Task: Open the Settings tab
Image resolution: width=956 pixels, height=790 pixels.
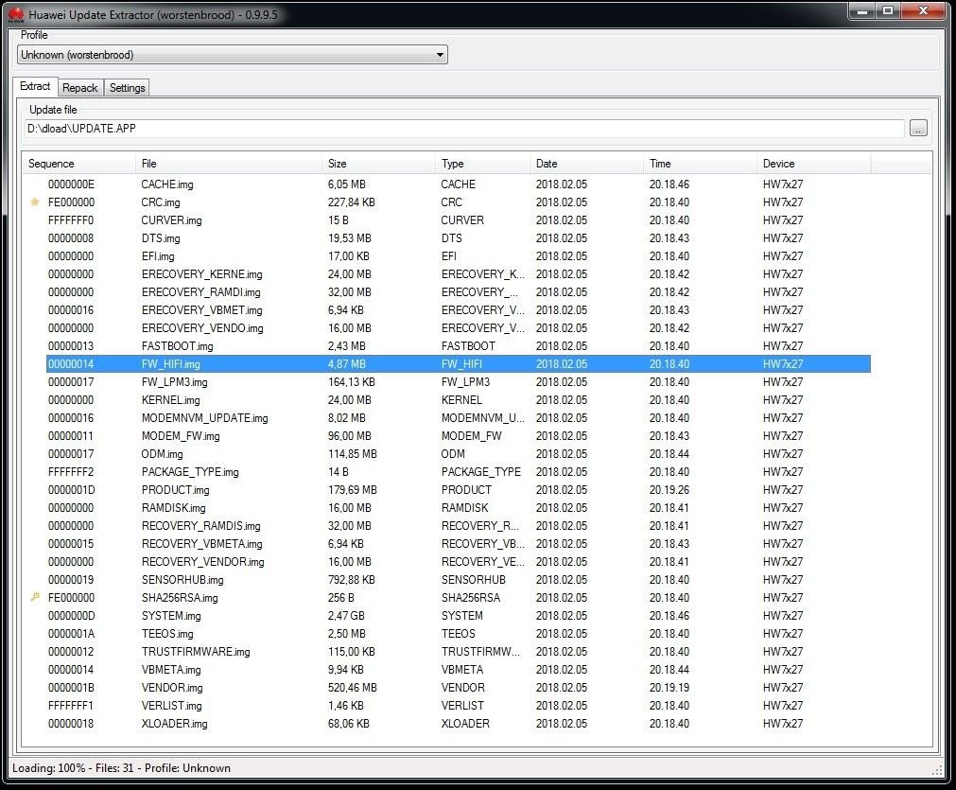Action: click(x=127, y=88)
